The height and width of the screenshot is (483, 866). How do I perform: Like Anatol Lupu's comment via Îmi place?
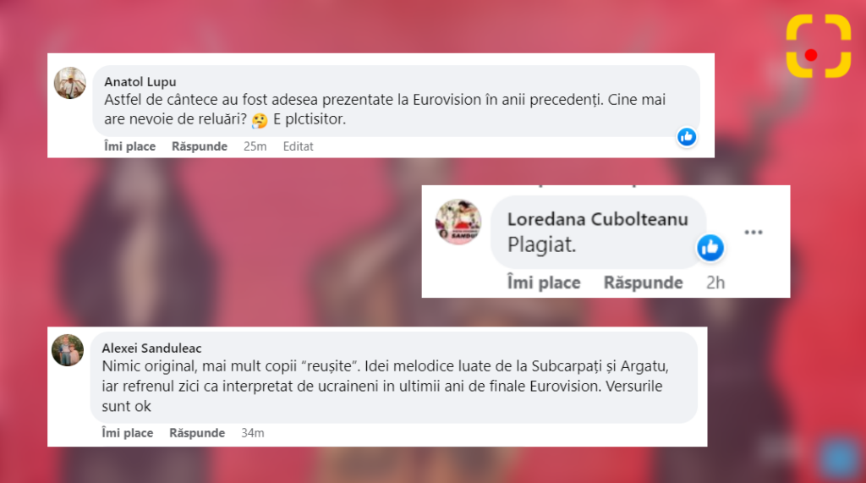click(x=129, y=146)
